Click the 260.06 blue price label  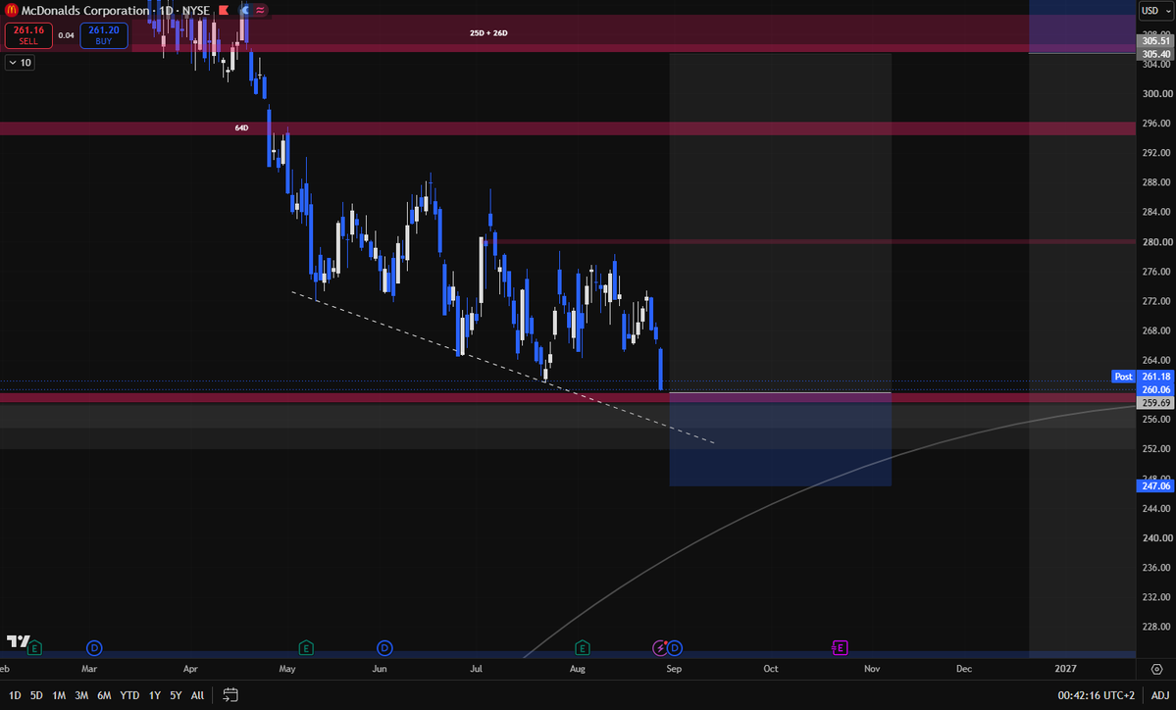1155,390
